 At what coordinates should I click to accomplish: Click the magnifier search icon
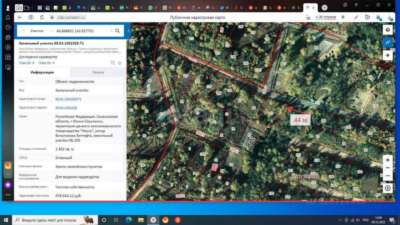(x=117, y=31)
